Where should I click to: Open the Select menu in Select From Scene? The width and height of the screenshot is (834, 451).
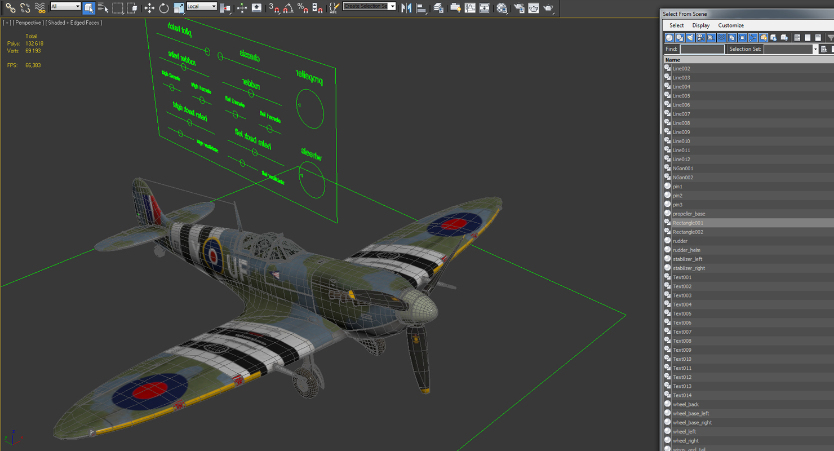[676, 25]
